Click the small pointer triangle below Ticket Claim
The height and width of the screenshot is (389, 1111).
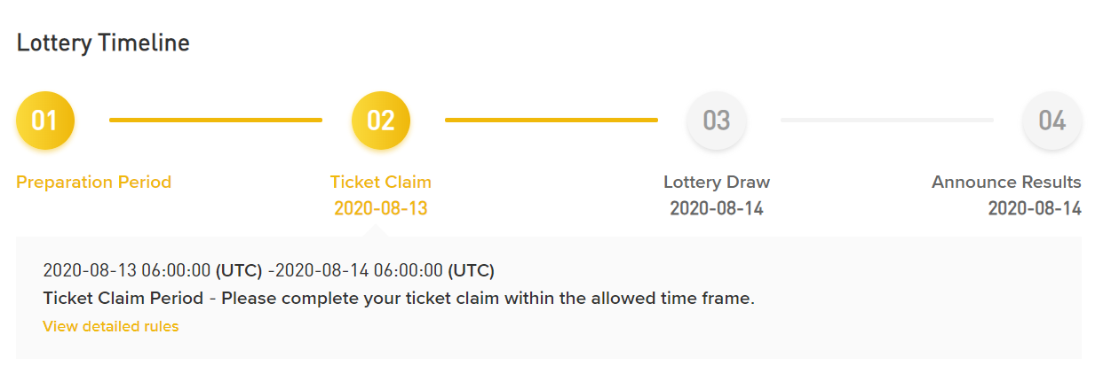pos(376,231)
